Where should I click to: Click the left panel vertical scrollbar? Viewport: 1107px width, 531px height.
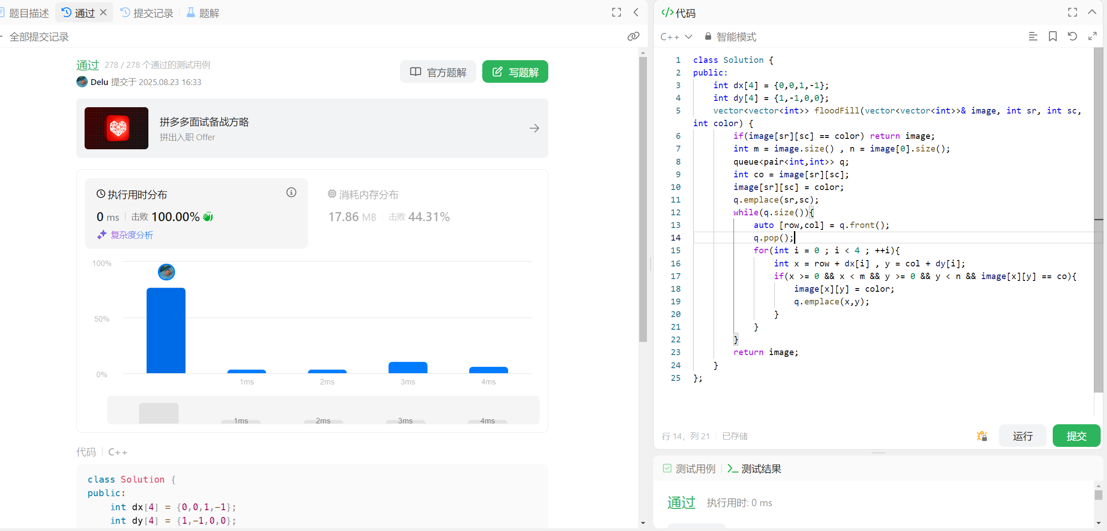pyautogui.click(x=643, y=199)
